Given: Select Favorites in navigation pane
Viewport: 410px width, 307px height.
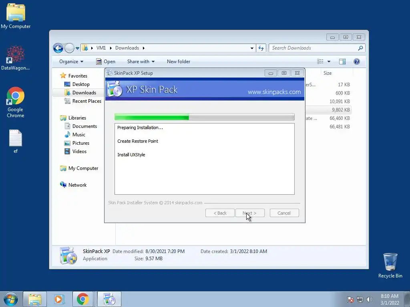Looking at the screenshot, I should click(78, 76).
